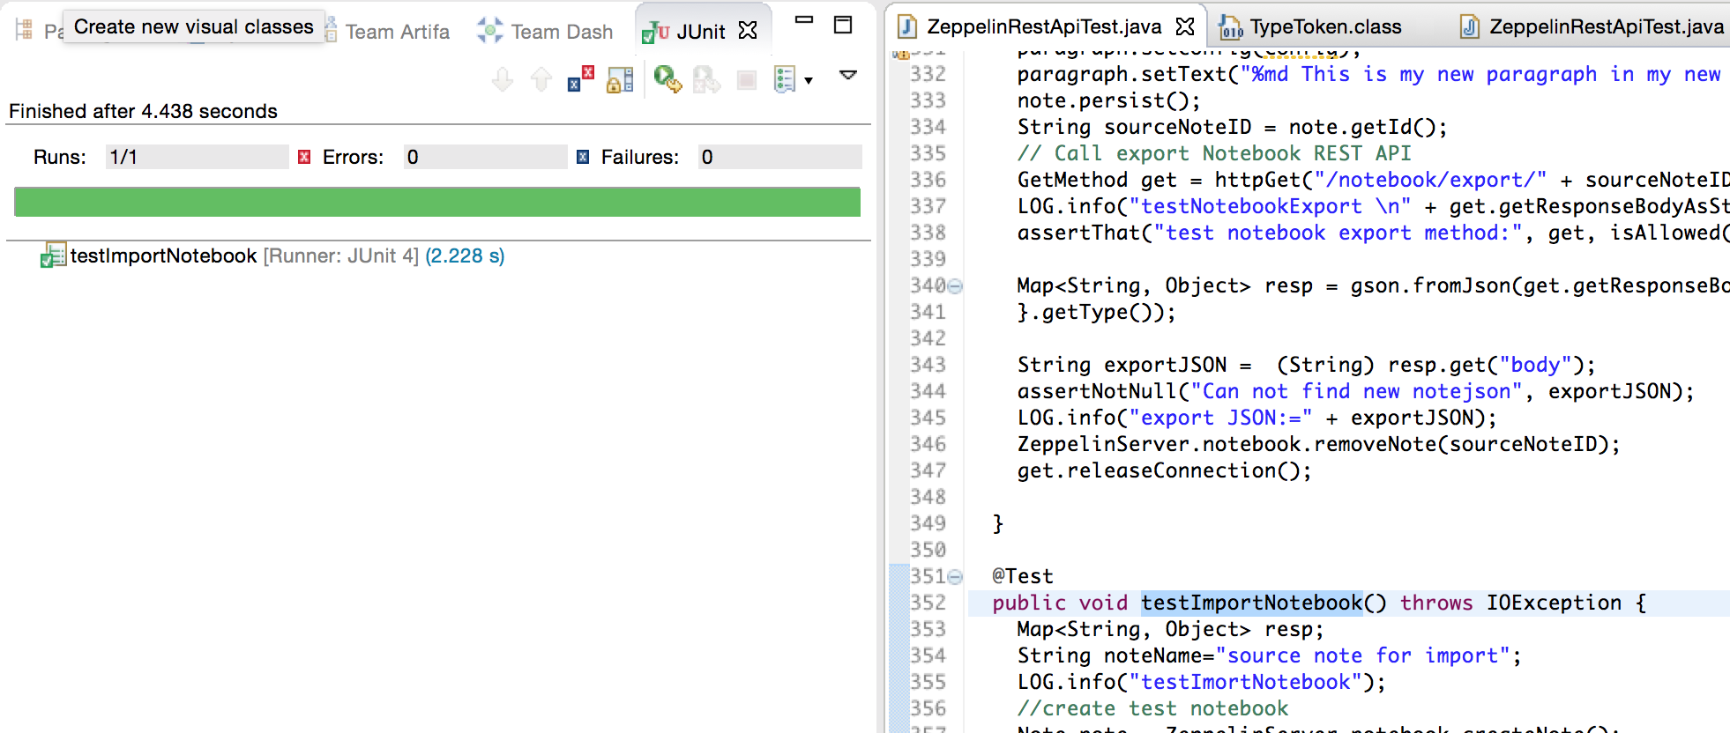Click the 'String exportJSON' declaration line

[1306, 365]
